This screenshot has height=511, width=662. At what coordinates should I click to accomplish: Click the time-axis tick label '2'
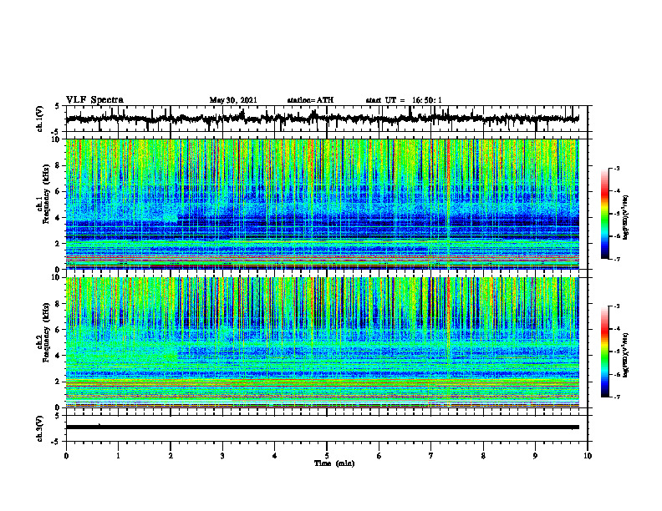[171, 456]
